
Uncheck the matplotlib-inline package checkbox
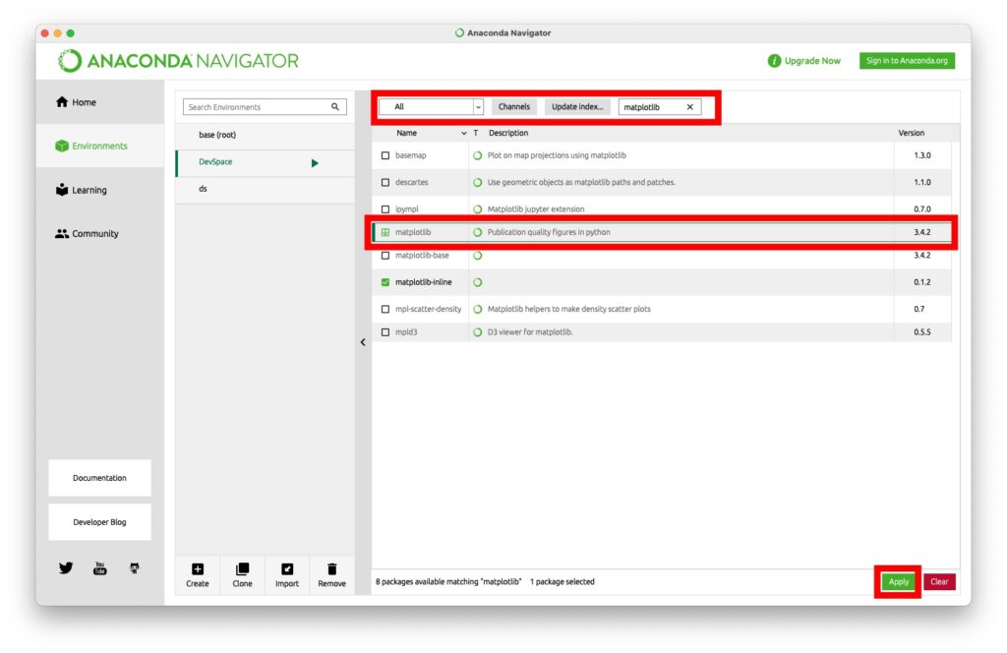tap(385, 282)
